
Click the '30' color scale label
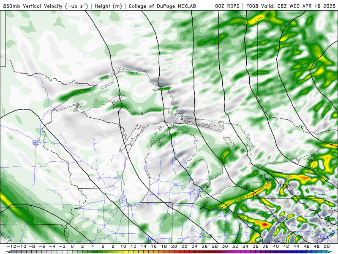tap(225, 246)
